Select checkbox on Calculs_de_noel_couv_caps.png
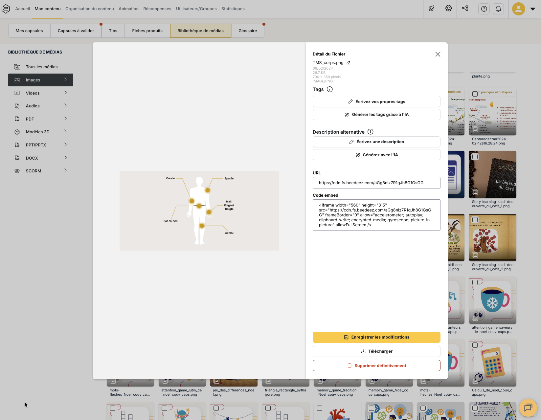The height and width of the screenshot is (420, 541). pos(475,345)
